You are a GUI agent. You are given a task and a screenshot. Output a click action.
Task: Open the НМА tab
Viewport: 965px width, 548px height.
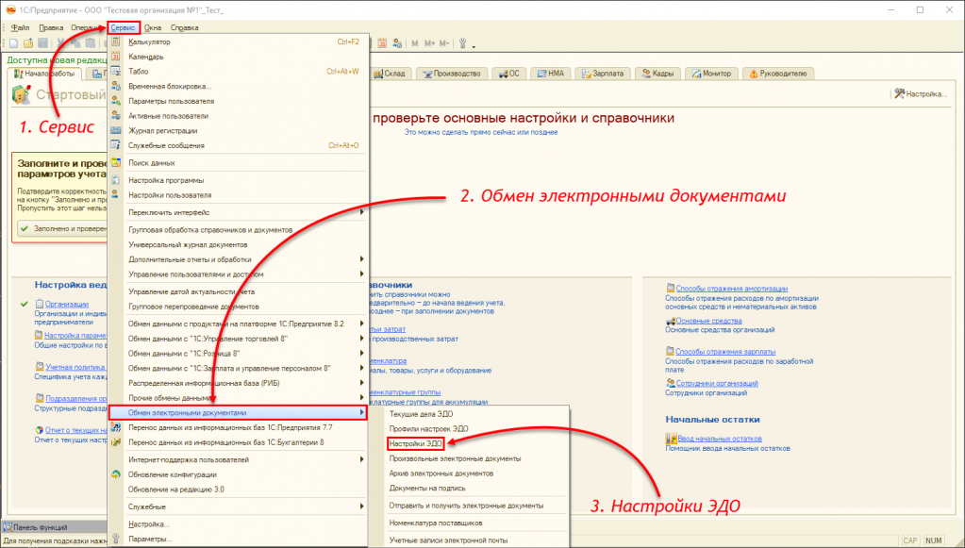(x=551, y=74)
